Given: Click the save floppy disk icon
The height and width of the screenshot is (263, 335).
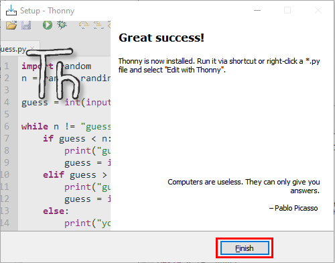Looking at the screenshot, I should [26, 25].
